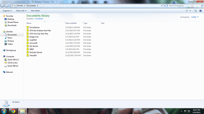Open network tray icon
The height and width of the screenshot is (114, 204).
(189, 111)
